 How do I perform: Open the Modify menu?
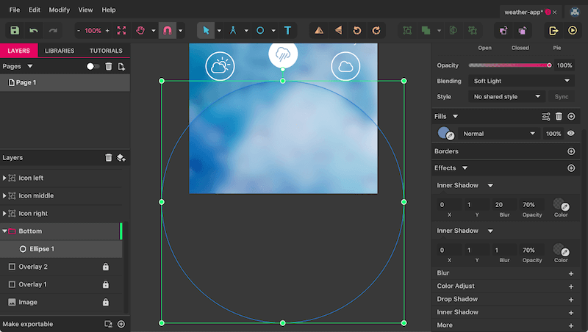click(x=60, y=10)
